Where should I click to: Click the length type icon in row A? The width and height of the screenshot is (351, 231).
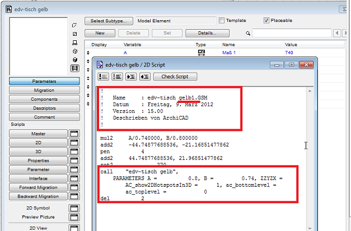[202, 53]
